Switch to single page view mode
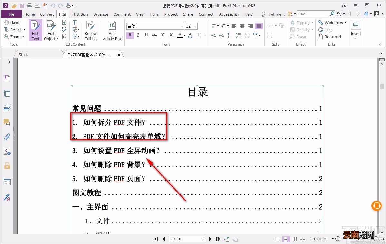Screen dimensions: 386x244 277,239
